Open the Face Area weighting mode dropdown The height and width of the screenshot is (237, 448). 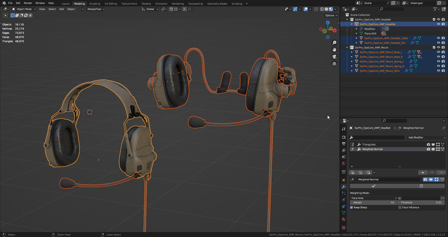[x=373, y=198]
